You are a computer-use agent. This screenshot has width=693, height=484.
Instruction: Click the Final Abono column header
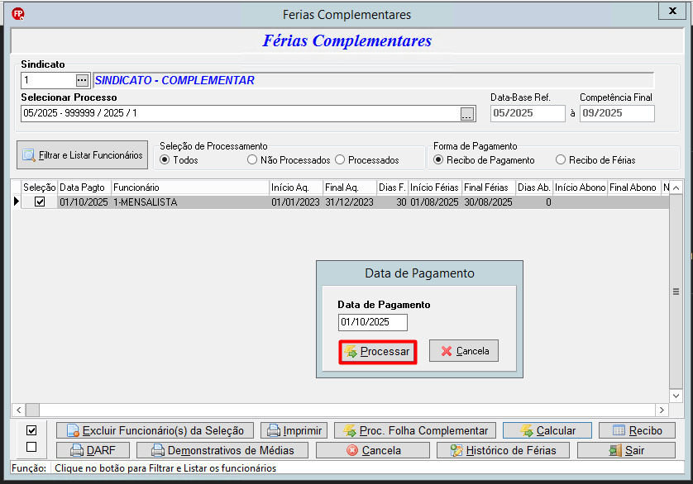634,187
